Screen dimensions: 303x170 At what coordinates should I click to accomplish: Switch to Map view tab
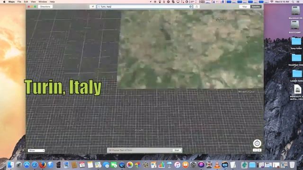[244, 7]
